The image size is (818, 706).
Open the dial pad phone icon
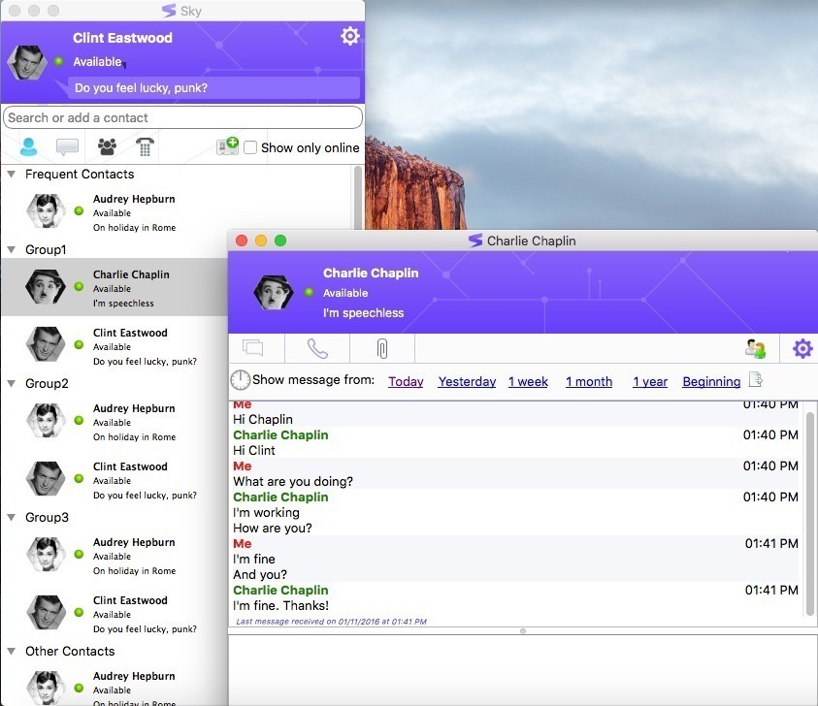pos(145,147)
